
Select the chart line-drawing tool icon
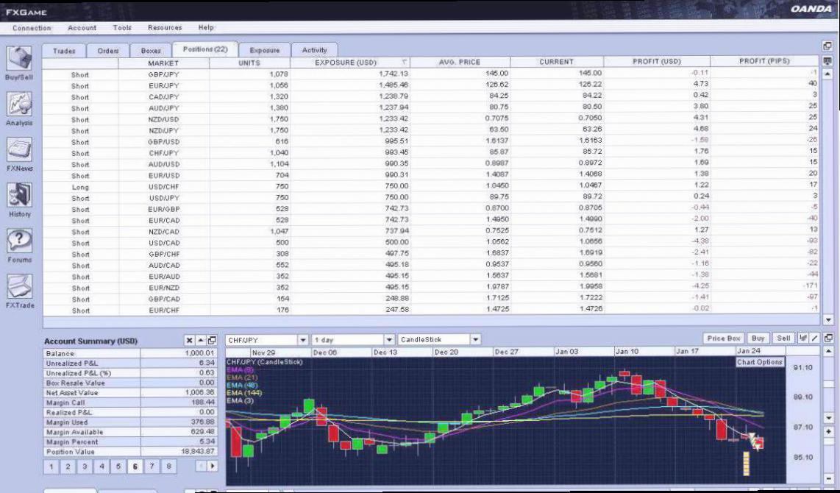pos(814,338)
